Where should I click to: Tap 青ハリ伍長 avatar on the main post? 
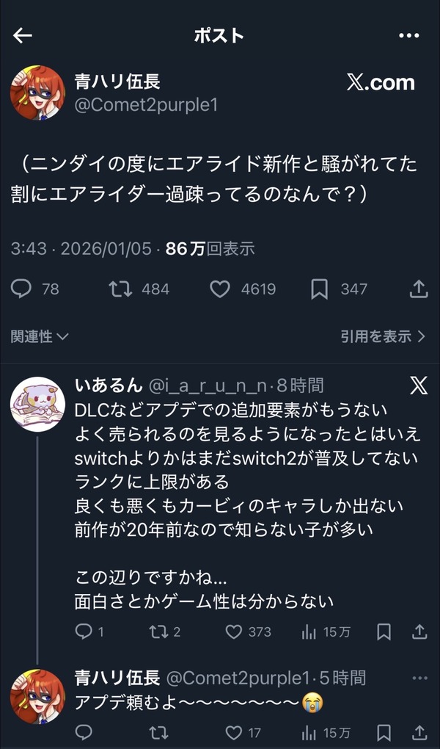[37, 93]
